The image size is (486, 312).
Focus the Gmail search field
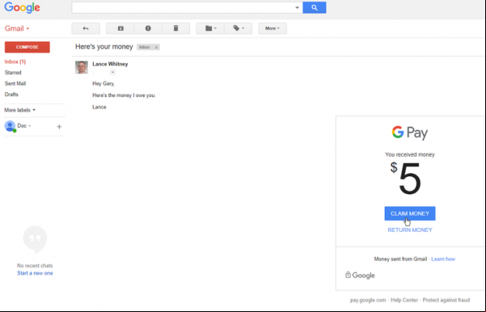tap(183, 8)
